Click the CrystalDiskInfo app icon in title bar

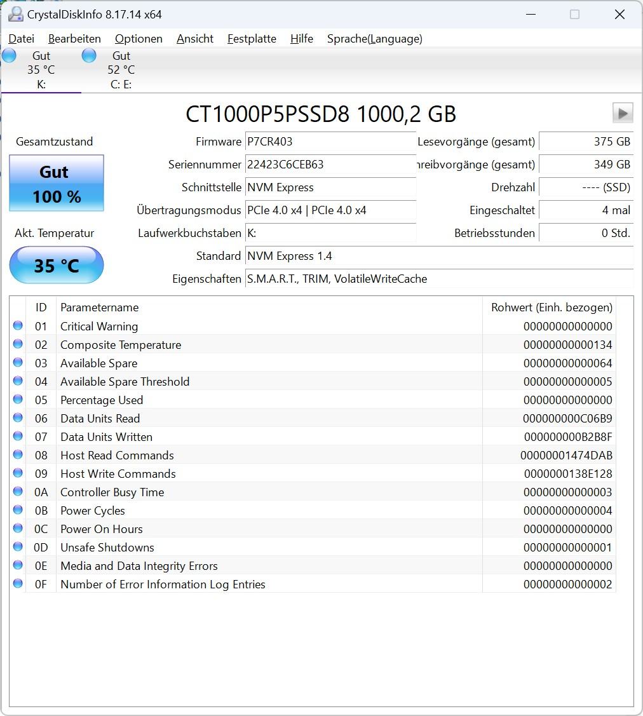tap(15, 14)
